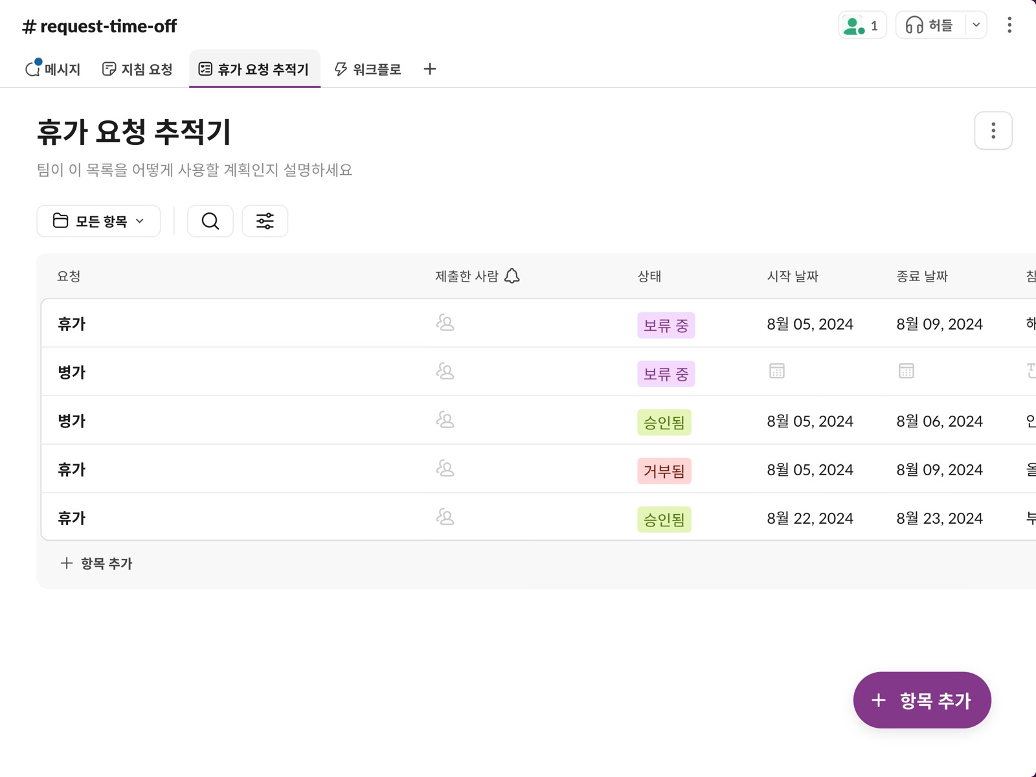Edit the list description placeholder text
Screen dimensions: 1036x777
point(194,170)
